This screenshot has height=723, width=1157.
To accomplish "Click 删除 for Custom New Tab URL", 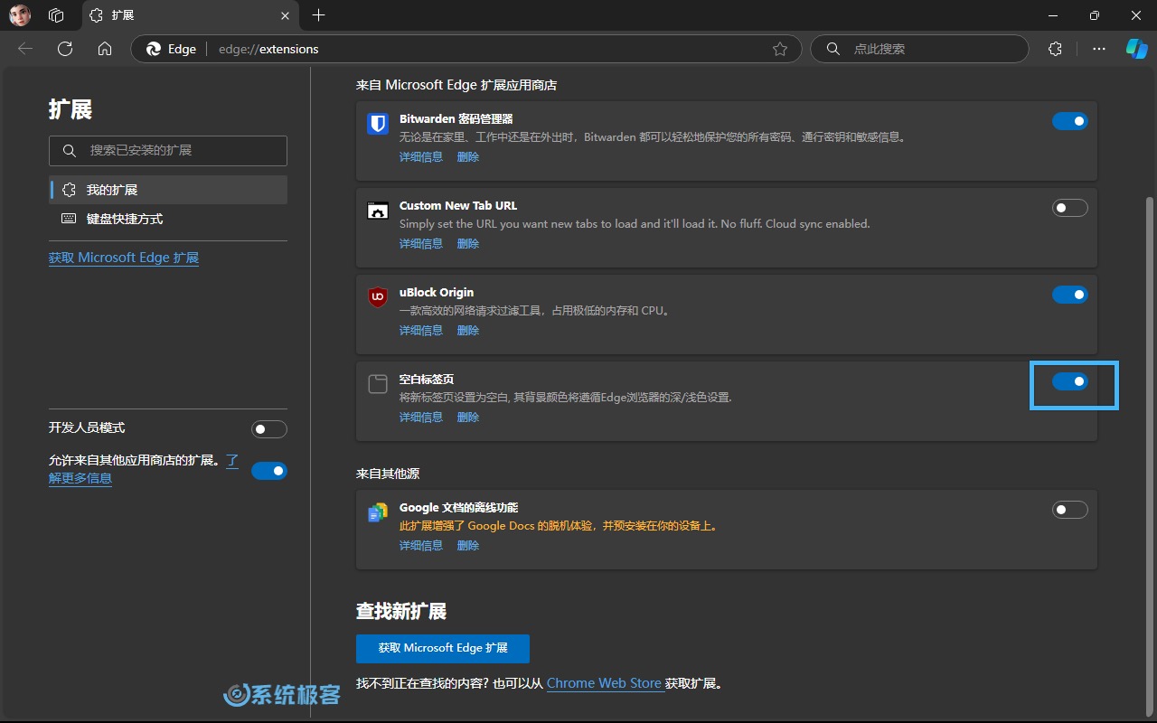I will click(468, 244).
